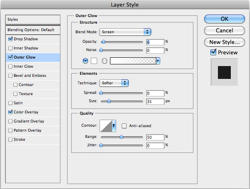This screenshot has width=250, height=189.
Task: Click the Opacity slider handle
Action: click(103, 42)
